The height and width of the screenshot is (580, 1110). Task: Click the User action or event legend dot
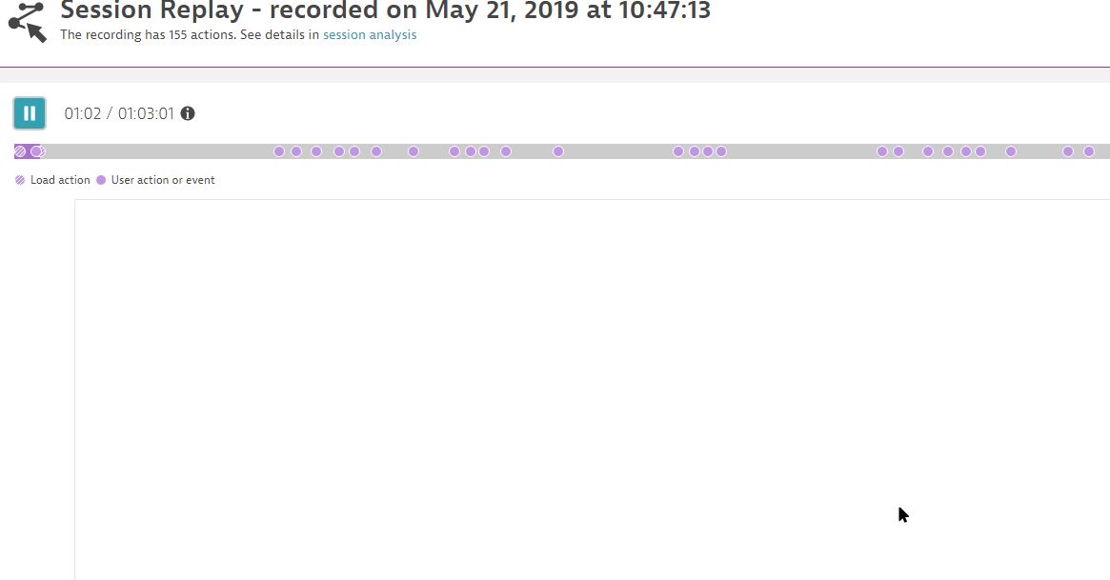(x=101, y=180)
